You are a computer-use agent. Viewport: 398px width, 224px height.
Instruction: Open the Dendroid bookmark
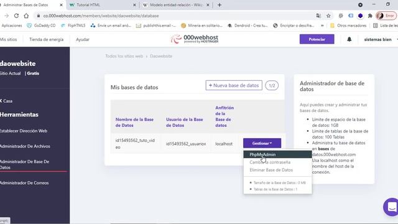(x=248, y=26)
